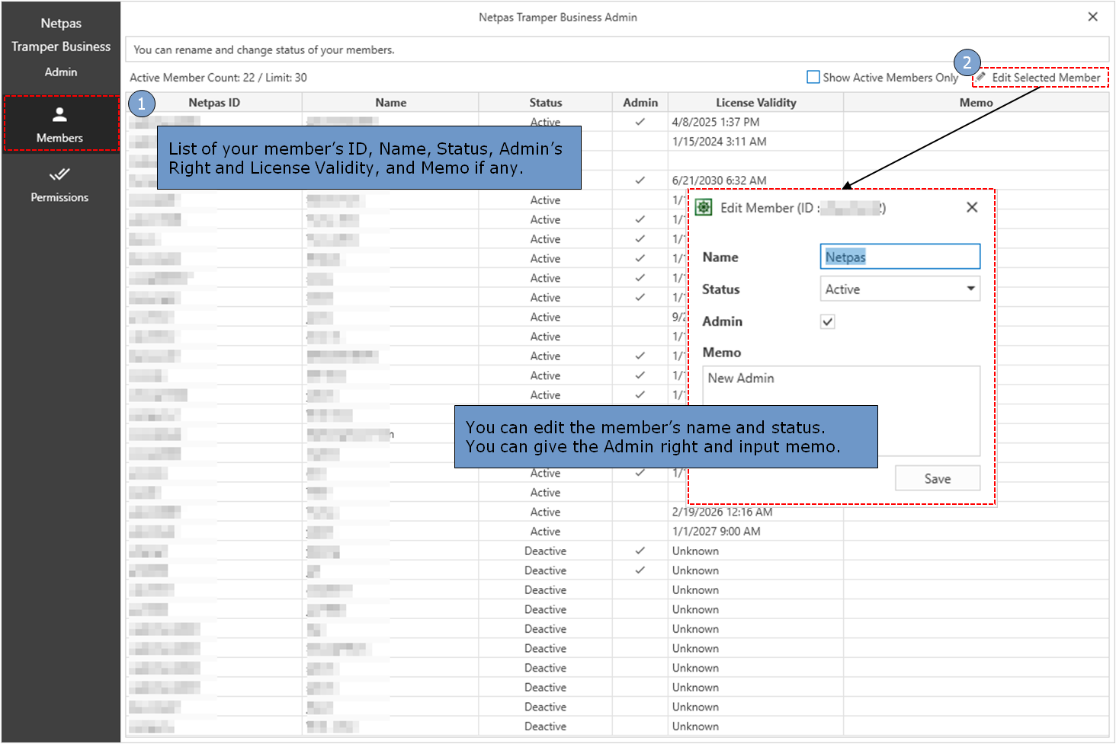Sort by the Netpas ID column header
The image size is (1116, 744).
coord(214,103)
